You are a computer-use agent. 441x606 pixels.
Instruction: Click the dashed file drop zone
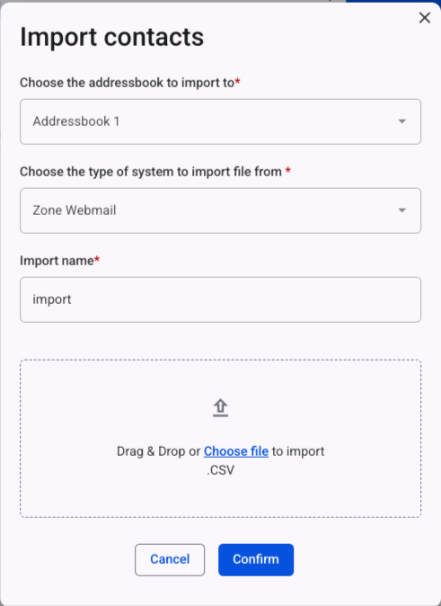pyautogui.click(x=221, y=439)
